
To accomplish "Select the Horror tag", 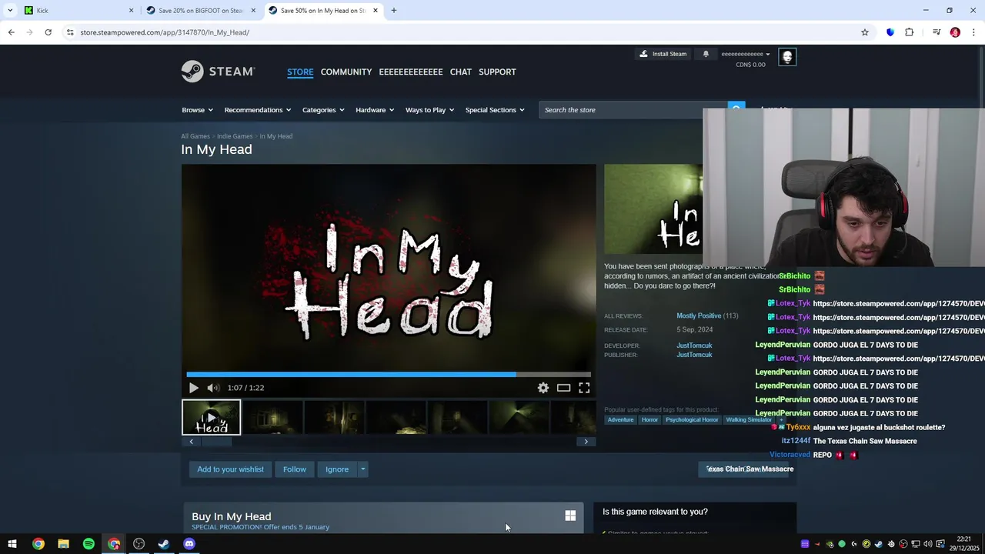I will click(x=649, y=419).
